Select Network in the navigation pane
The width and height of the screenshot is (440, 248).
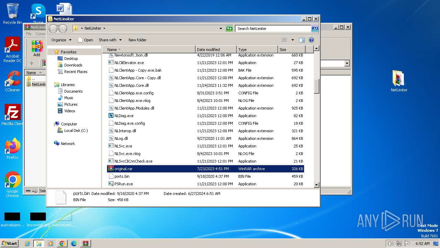68,144
